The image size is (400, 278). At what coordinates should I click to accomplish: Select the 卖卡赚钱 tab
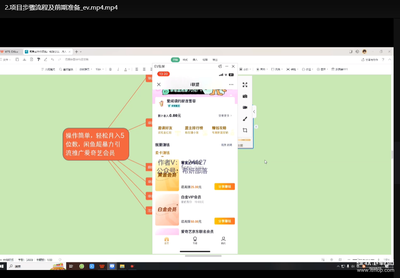pyautogui.click(x=162, y=153)
